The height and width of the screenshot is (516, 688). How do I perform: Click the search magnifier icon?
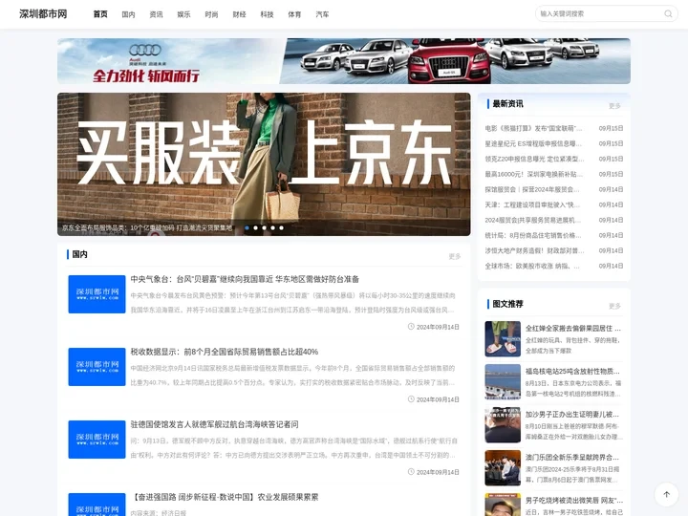[668, 14]
